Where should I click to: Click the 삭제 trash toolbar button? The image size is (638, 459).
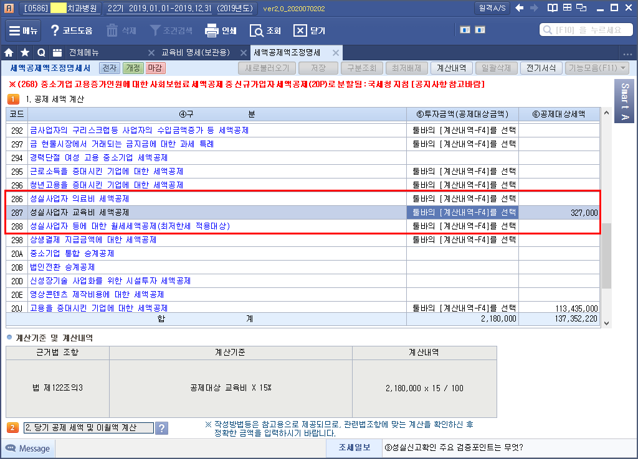click(x=121, y=30)
